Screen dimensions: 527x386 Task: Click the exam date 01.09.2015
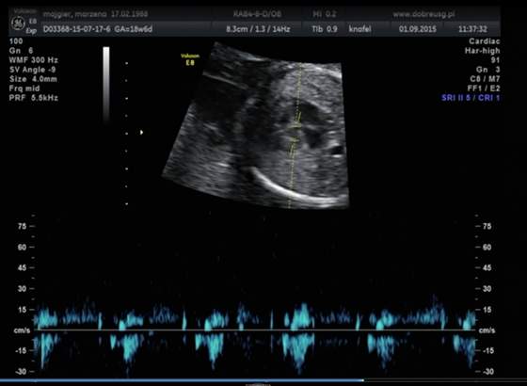[418, 29]
